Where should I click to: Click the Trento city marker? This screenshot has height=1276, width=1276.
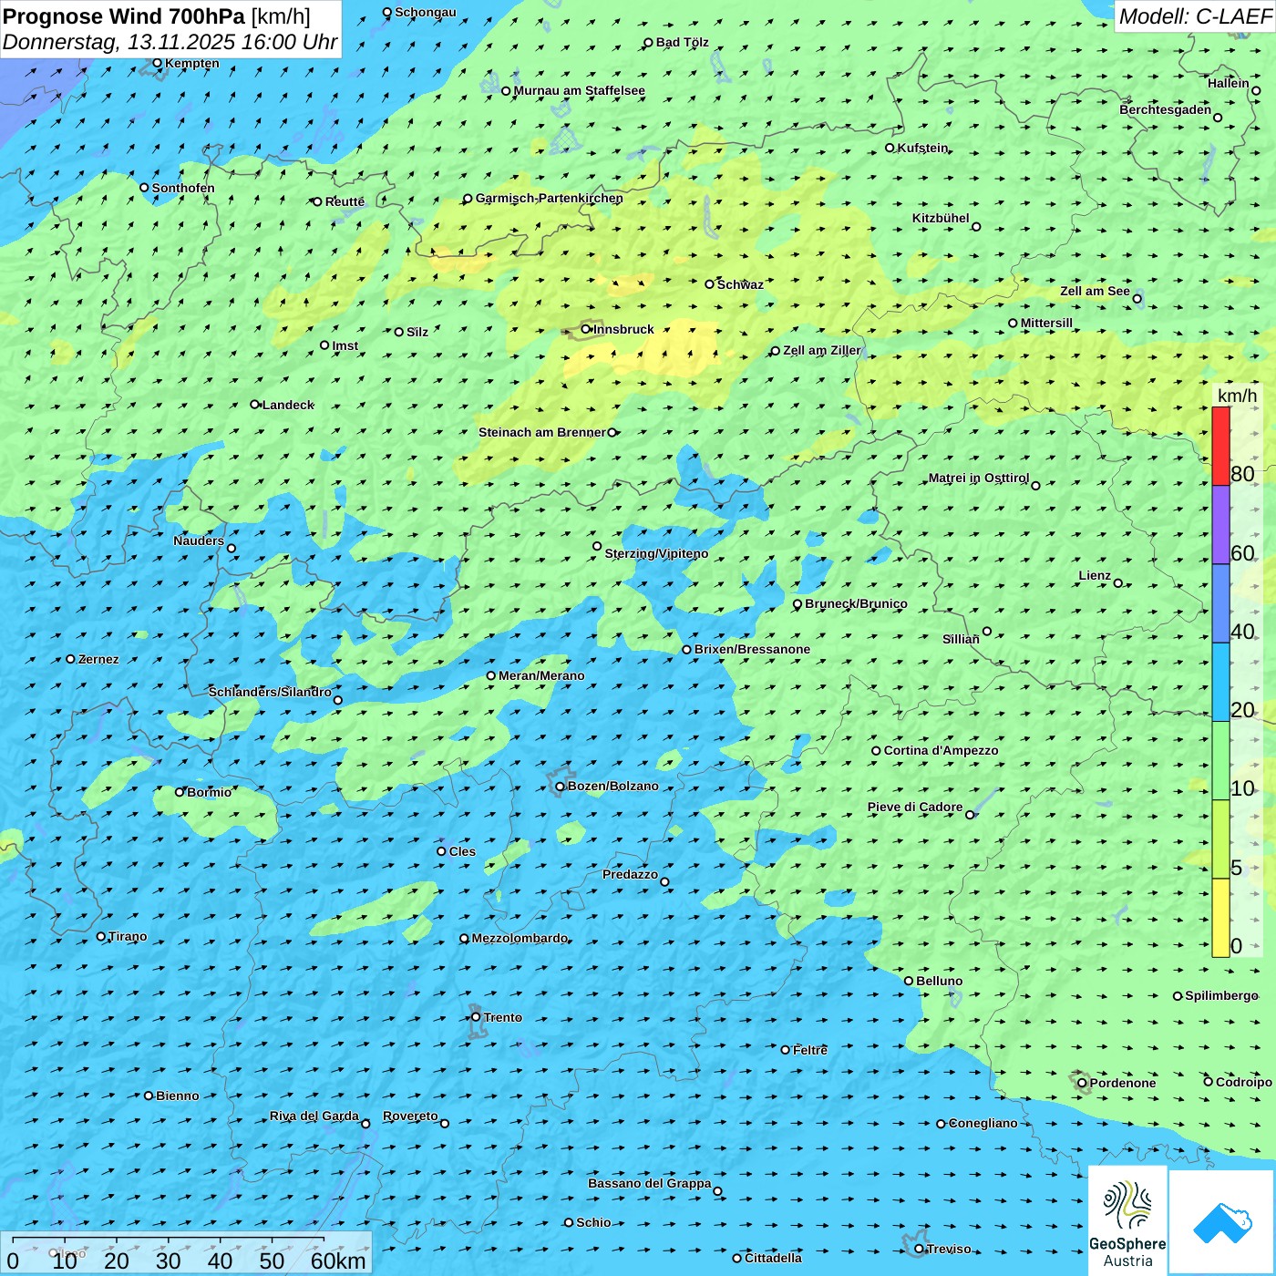pos(476,1017)
